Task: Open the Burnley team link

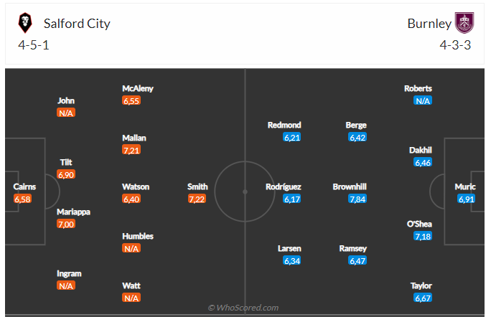Action: (x=429, y=24)
